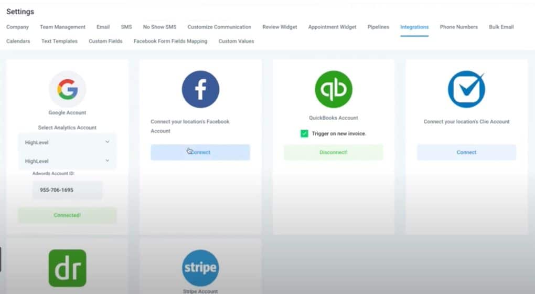Go to the Bulk Email tab
535x294 pixels.
pos(501,27)
